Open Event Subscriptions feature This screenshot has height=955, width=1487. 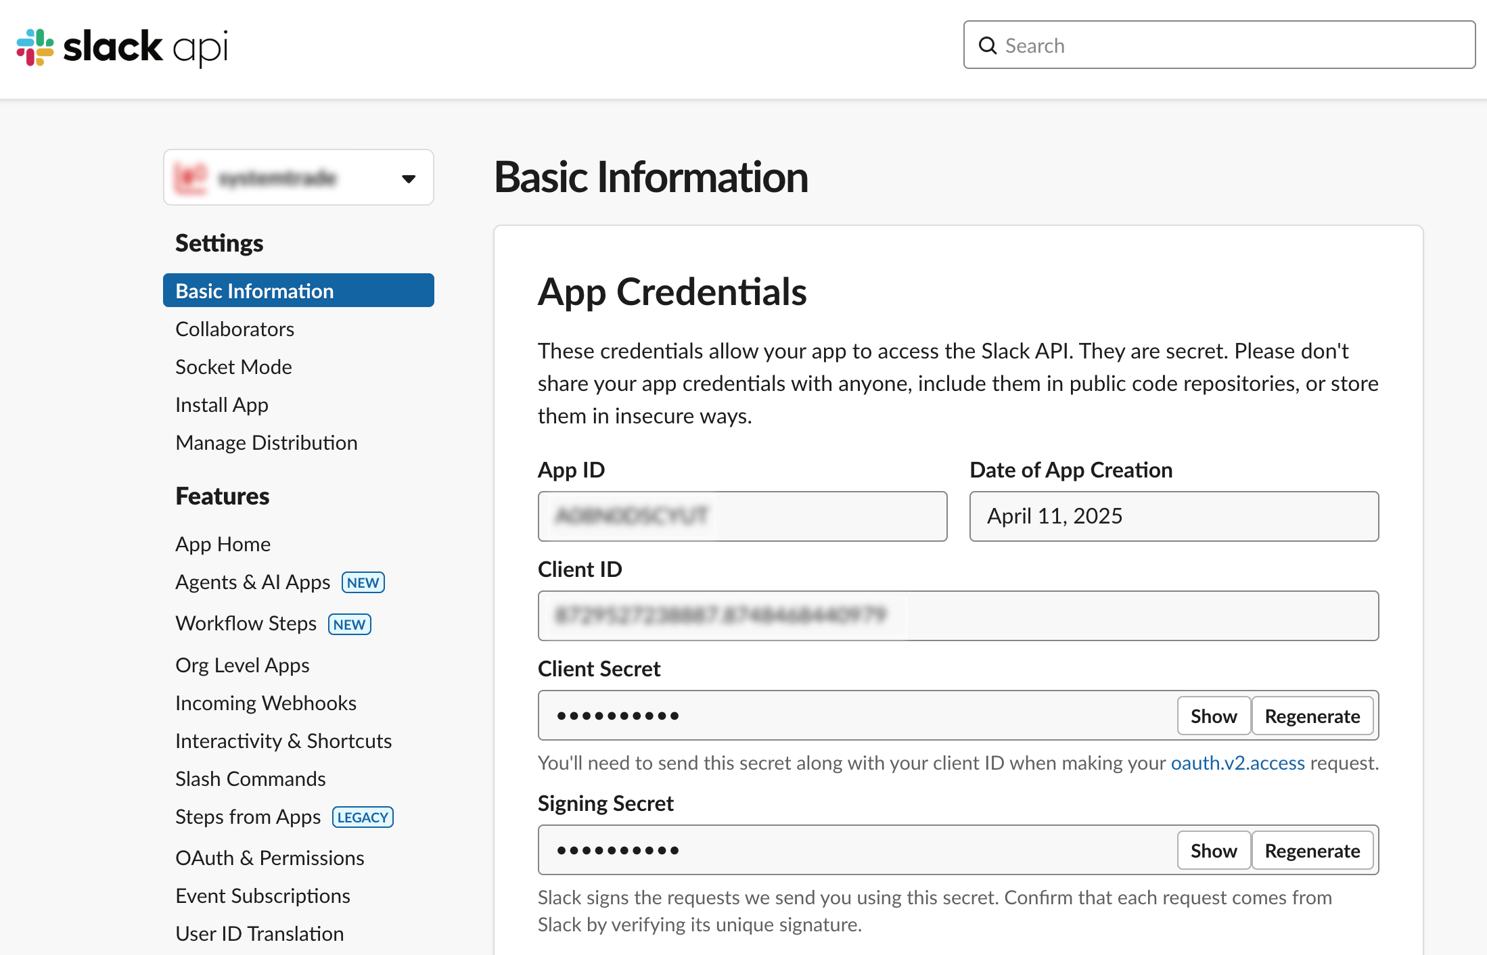coord(262,895)
